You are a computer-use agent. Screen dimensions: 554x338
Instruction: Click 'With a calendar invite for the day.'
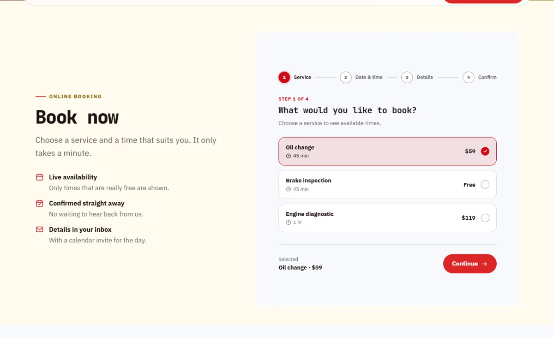point(97,240)
